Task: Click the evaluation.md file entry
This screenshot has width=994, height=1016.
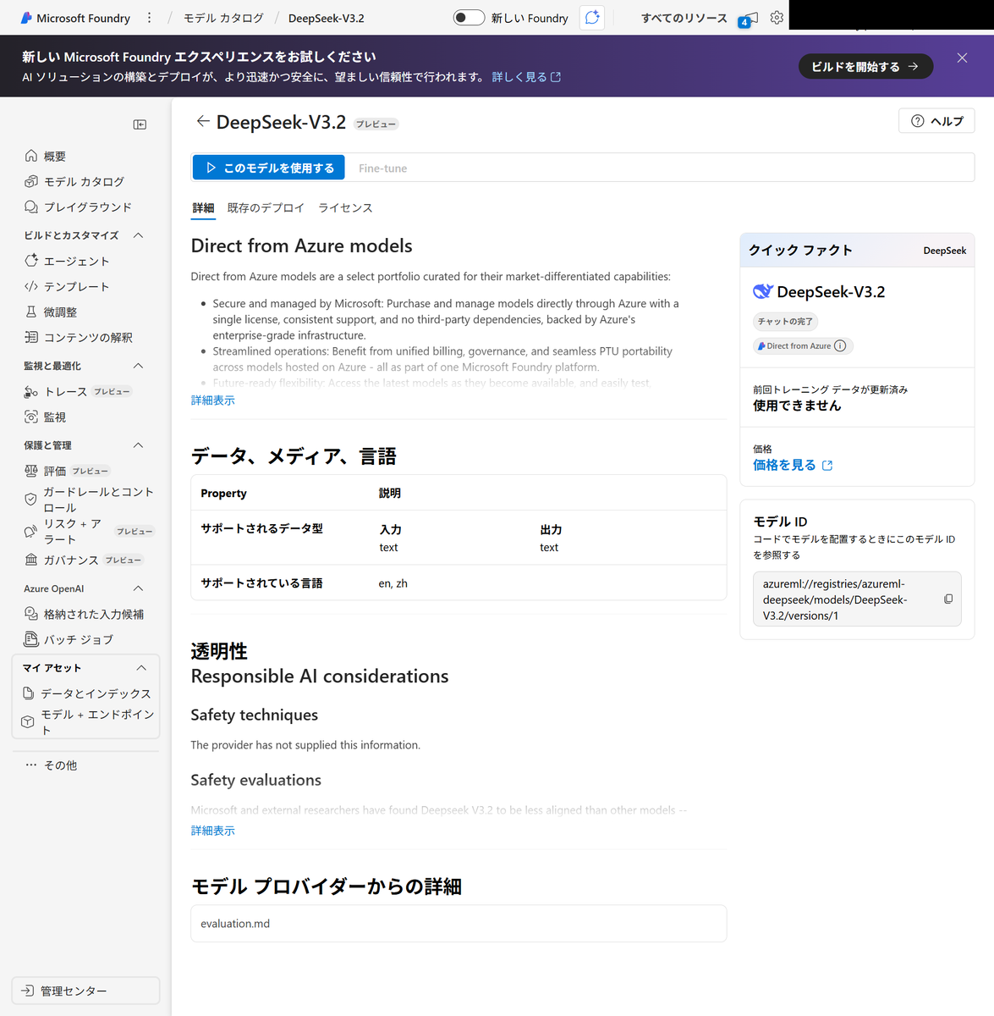Action: (x=459, y=924)
